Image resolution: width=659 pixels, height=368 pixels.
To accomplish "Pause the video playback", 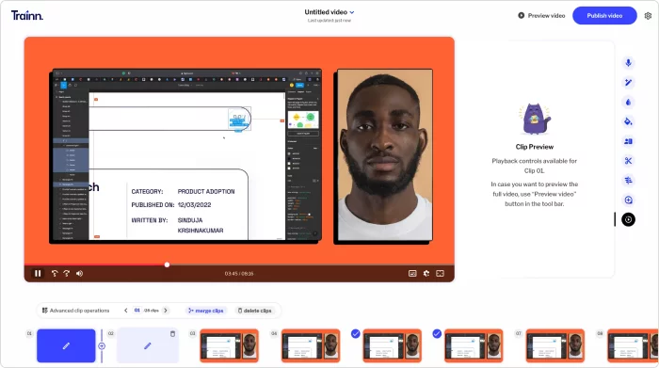I will pos(38,274).
